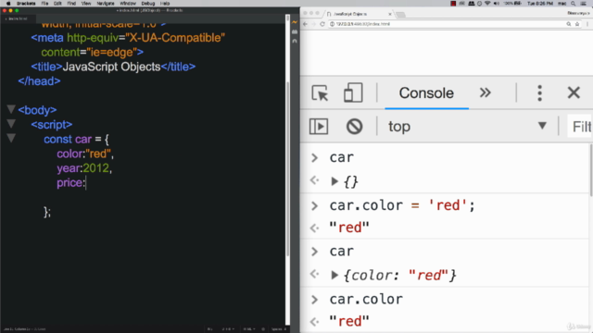Open the 'top' execution context dropdown
The image size is (593, 333).
pos(467,127)
